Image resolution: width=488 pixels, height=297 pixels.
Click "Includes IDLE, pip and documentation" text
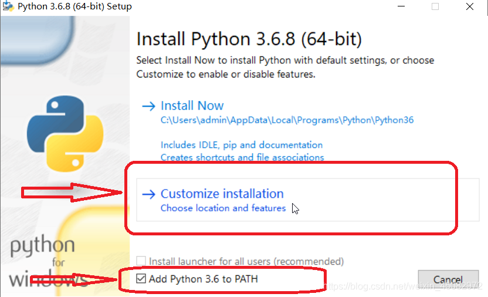(242, 145)
